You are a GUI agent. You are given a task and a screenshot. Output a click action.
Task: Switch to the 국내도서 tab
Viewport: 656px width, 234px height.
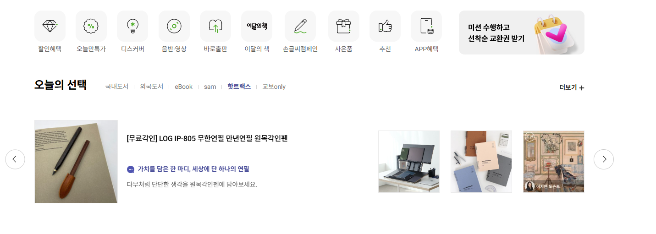click(x=117, y=87)
